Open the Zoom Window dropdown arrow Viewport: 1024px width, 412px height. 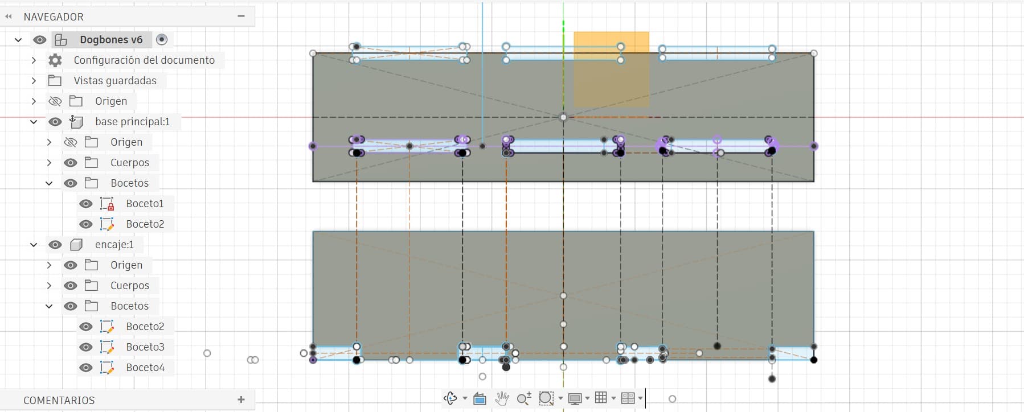click(561, 398)
